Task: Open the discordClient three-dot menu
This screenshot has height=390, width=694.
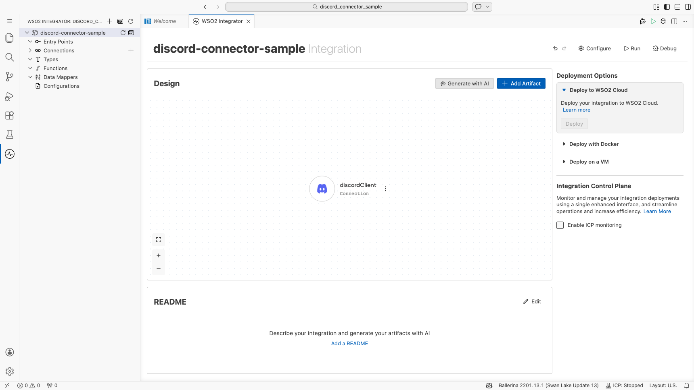Action: [385, 189]
